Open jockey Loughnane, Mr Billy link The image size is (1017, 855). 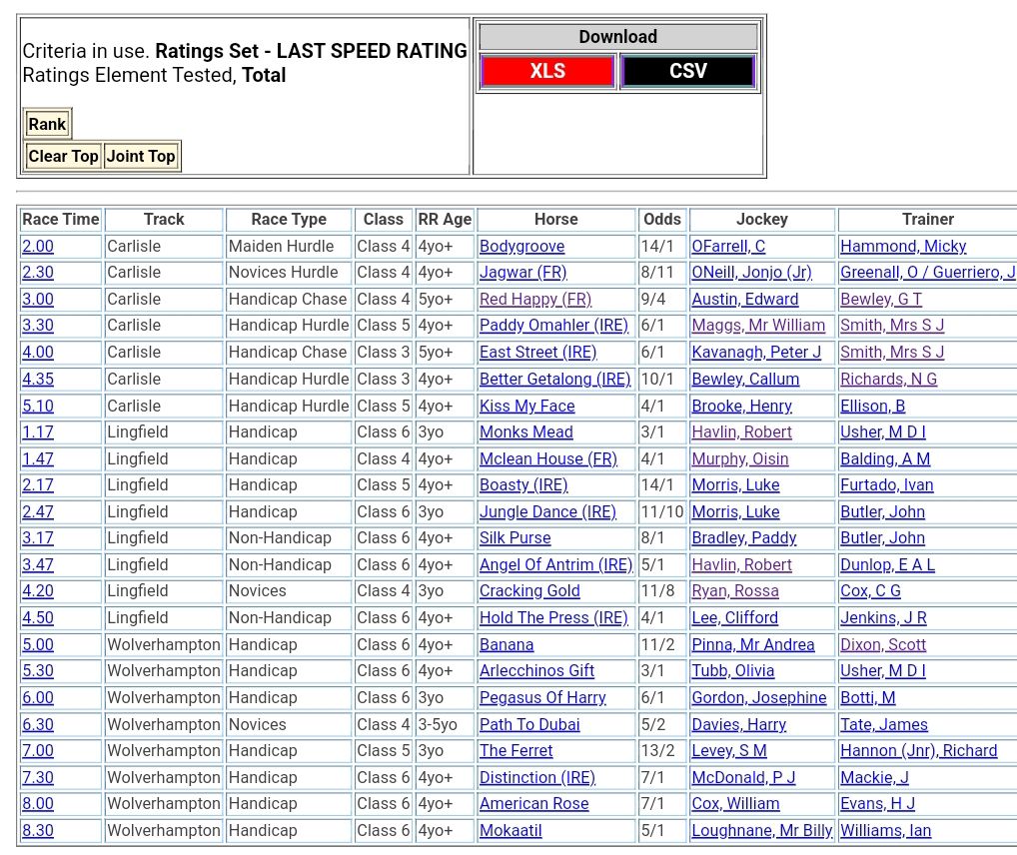click(761, 831)
